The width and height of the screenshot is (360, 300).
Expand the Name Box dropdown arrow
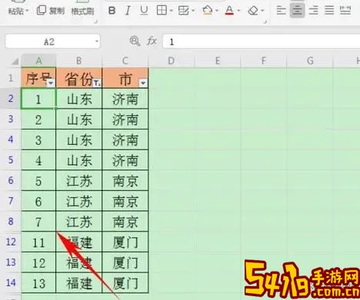[97, 41]
